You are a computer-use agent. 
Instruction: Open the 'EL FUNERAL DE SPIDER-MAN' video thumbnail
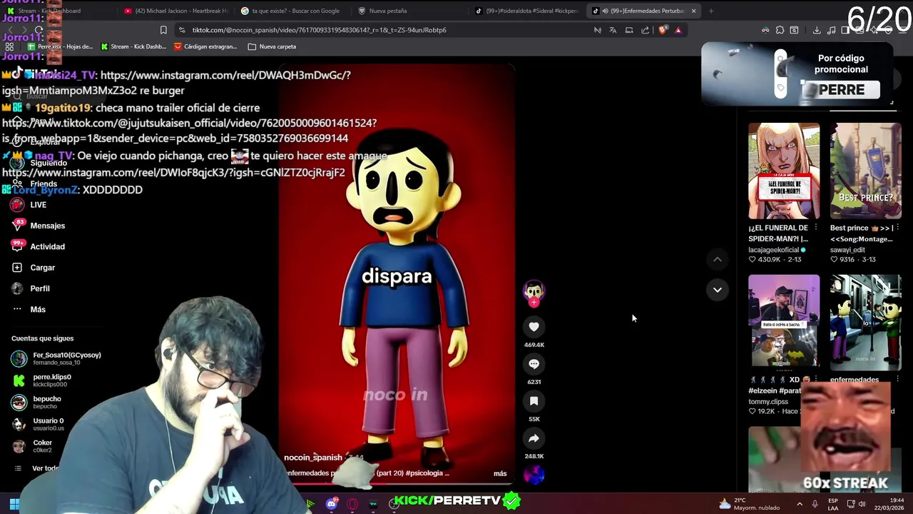click(x=784, y=171)
